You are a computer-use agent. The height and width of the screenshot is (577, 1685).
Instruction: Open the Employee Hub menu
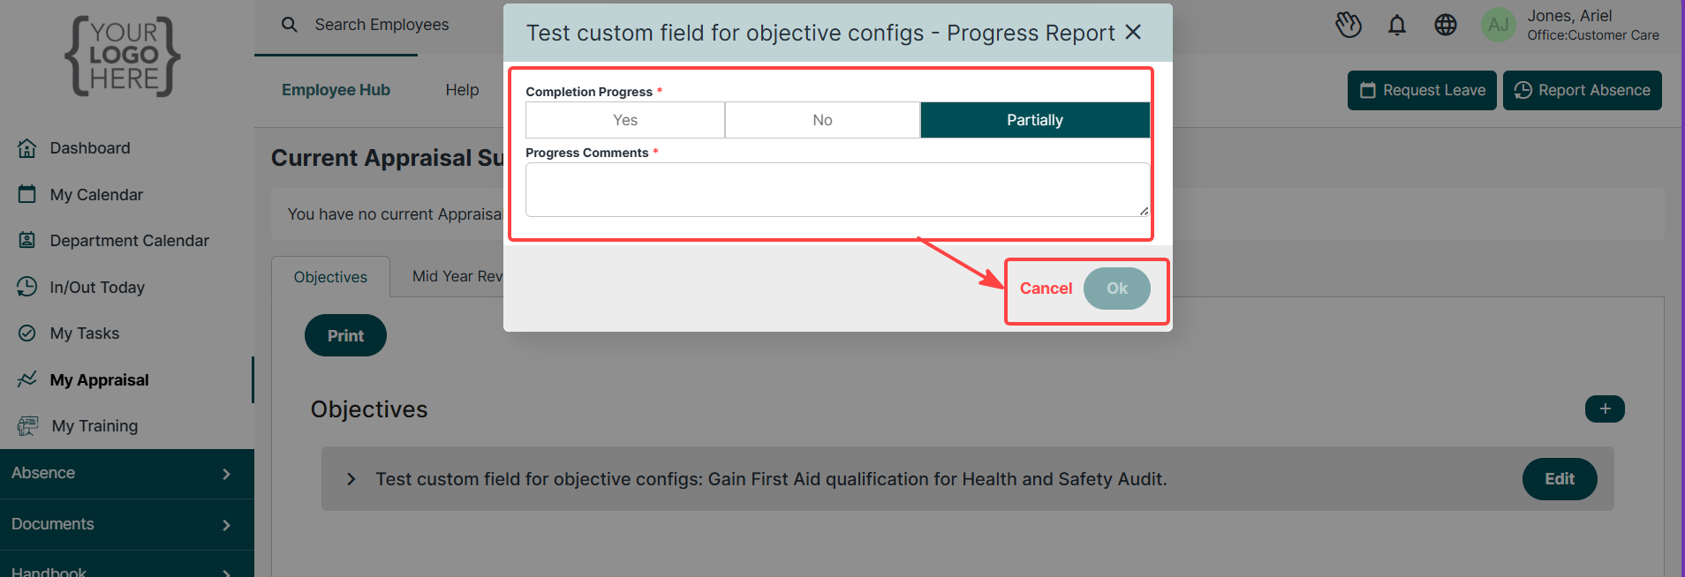pos(336,90)
